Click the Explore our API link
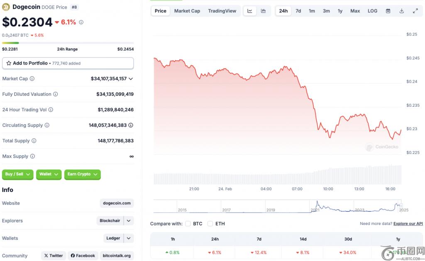The image size is (425, 261). [408, 224]
